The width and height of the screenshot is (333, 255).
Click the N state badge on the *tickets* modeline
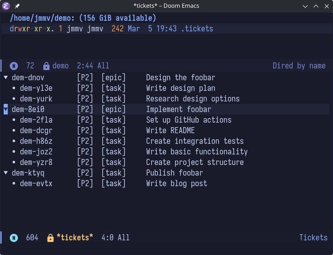13,237
